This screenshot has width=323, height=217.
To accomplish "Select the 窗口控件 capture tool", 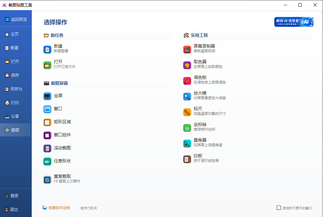I will click(x=63, y=135).
